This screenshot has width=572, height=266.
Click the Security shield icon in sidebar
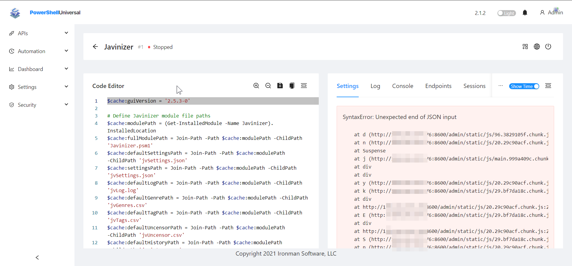coord(12,105)
